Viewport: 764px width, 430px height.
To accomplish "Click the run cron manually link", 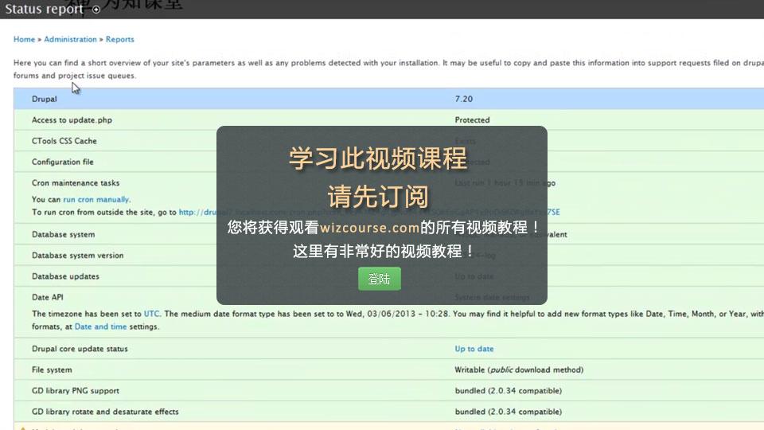I will click(96, 199).
